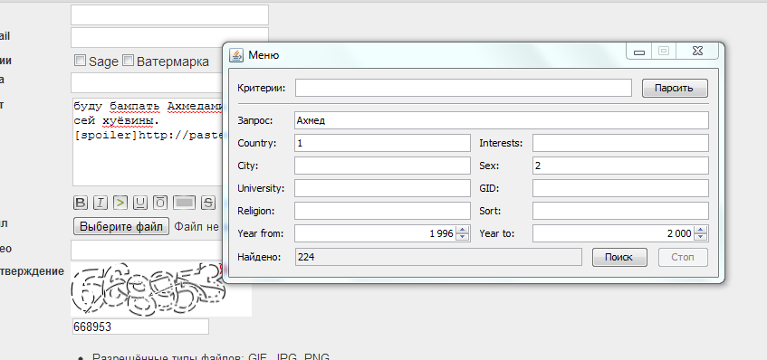Click the Парсить button
The height and width of the screenshot is (360, 767).
(x=675, y=89)
